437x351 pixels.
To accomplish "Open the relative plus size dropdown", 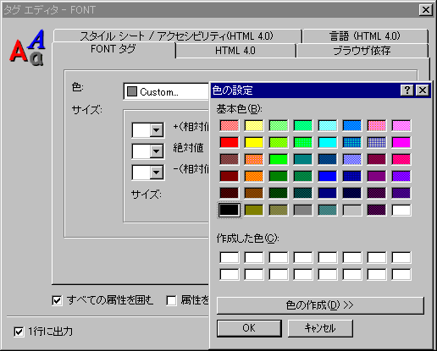I will tap(156, 130).
